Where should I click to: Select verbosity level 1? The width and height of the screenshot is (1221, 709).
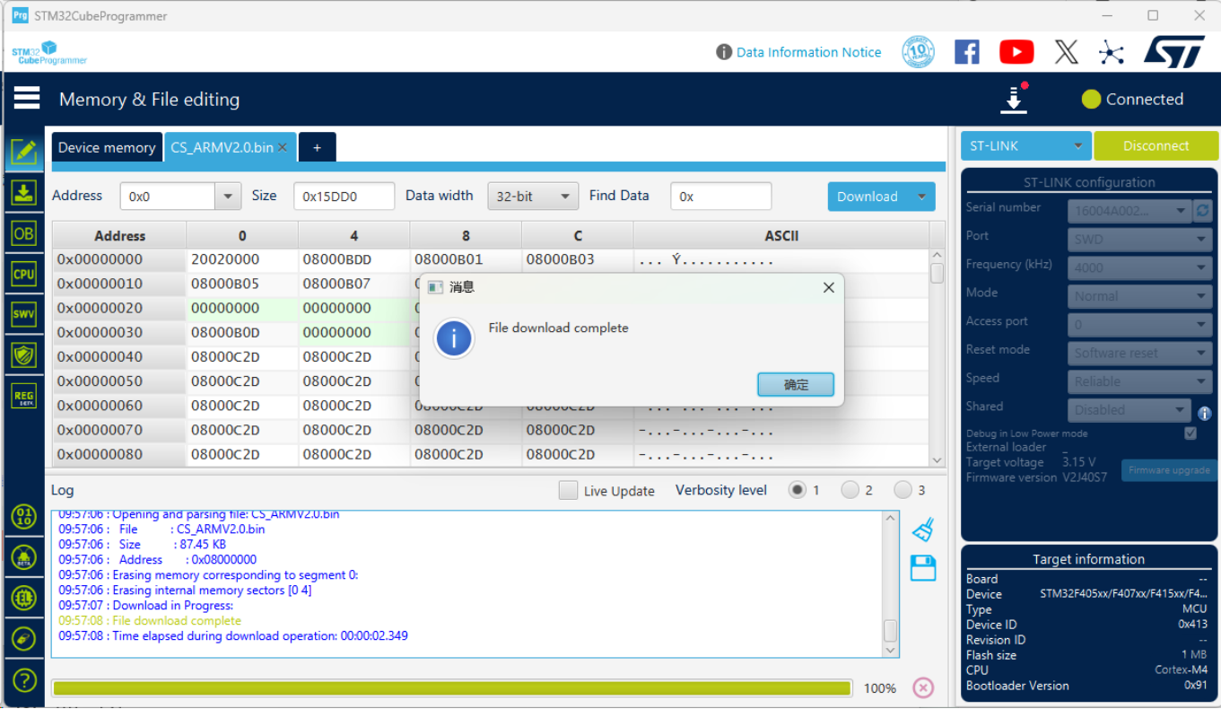(797, 490)
